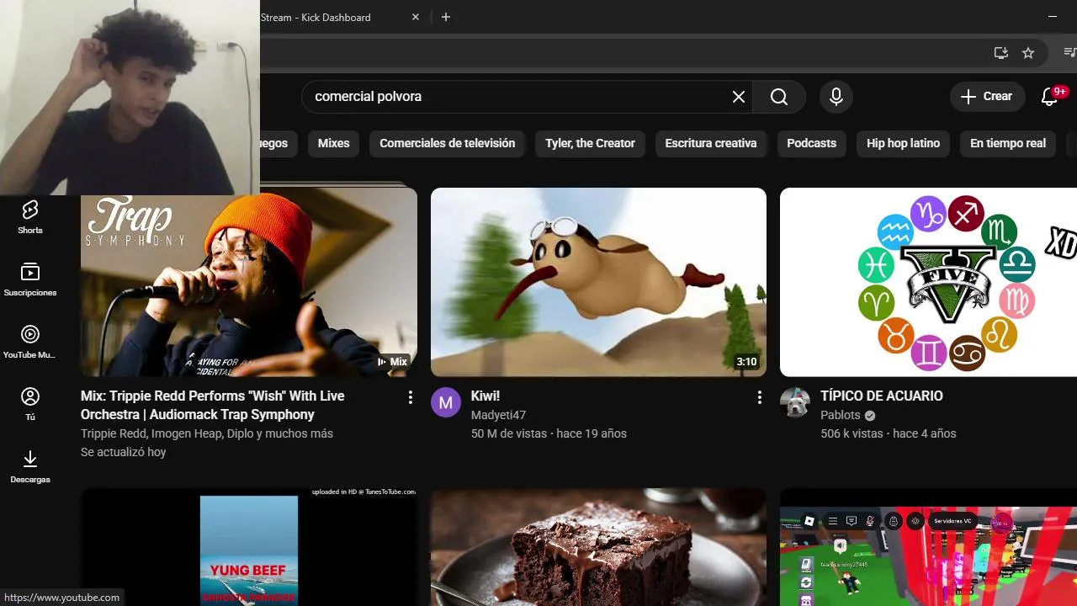Open Shorts in the sidebar
Viewport: 1077px width, 606px height.
point(30,217)
